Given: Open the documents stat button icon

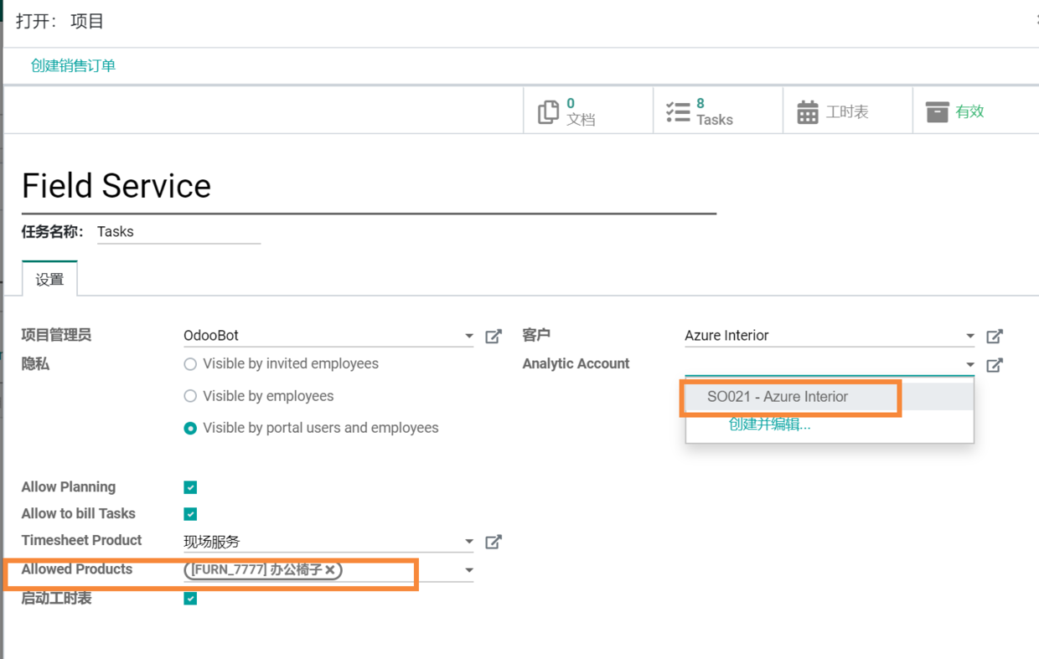Looking at the screenshot, I should click(548, 111).
